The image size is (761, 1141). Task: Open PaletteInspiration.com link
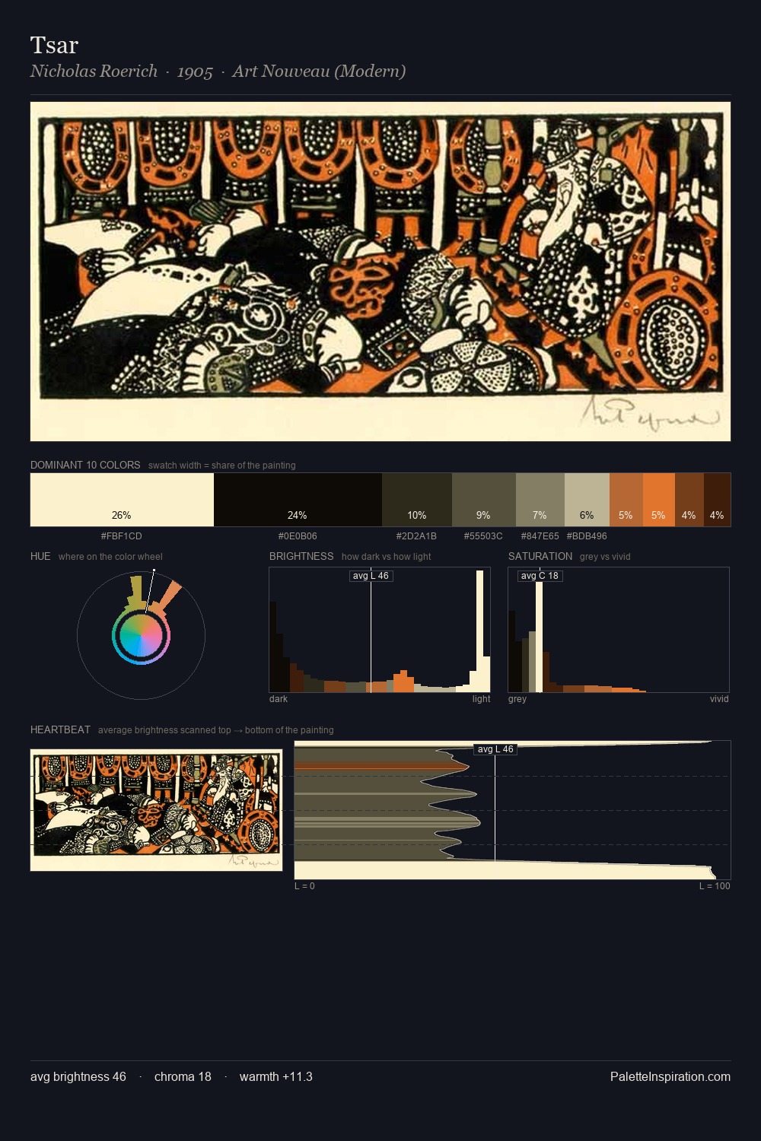[x=670, y=1076]
